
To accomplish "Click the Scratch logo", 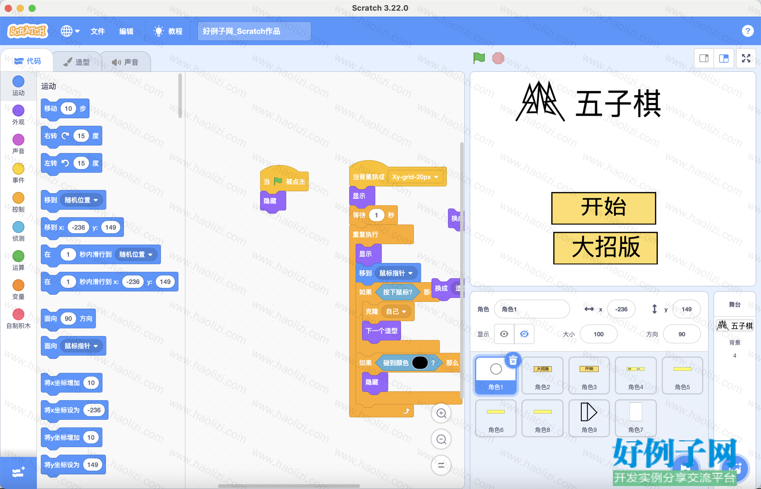I will [28, 31].
